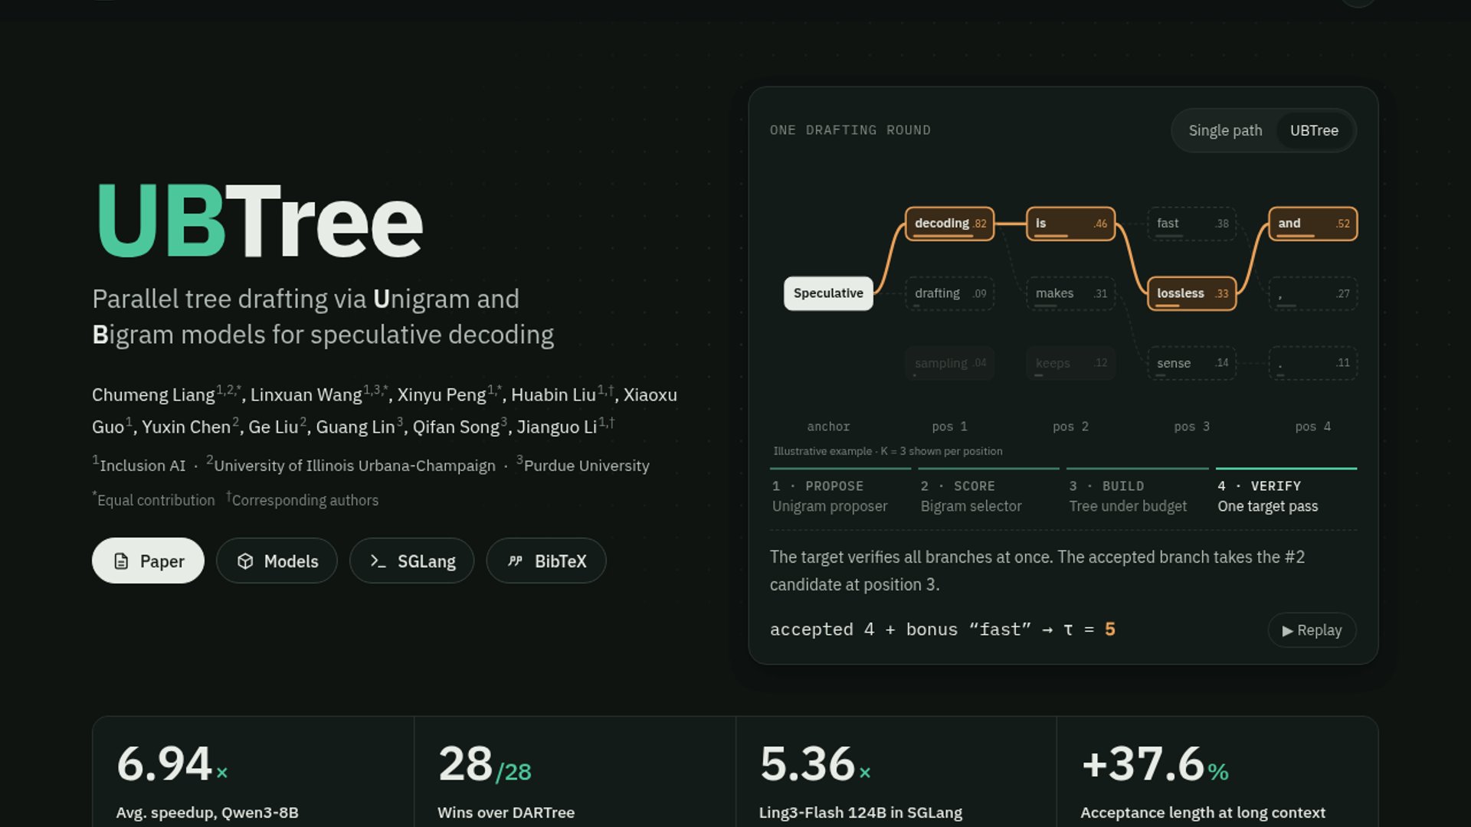Click the '+37.6%' acceptance length statistic
The width and height of the screenshot is (1471, 827).
1155,764
